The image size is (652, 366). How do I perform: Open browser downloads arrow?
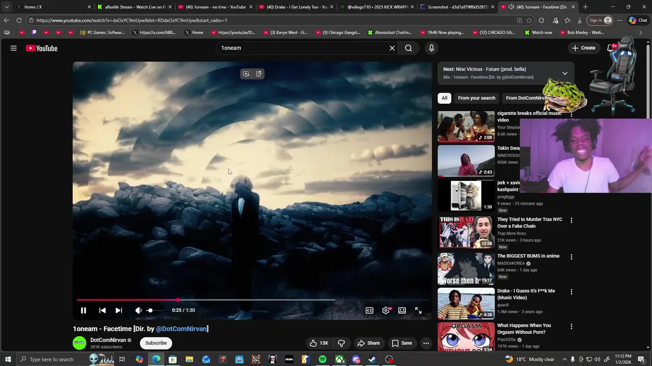coord(580,20)
